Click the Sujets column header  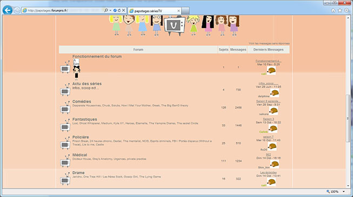tap(224, 50)
